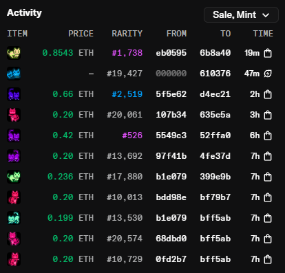This screenshot has width=285, height=273.
Task: Click the sale bag icon in the 19m row
Action: coord(268,53)
